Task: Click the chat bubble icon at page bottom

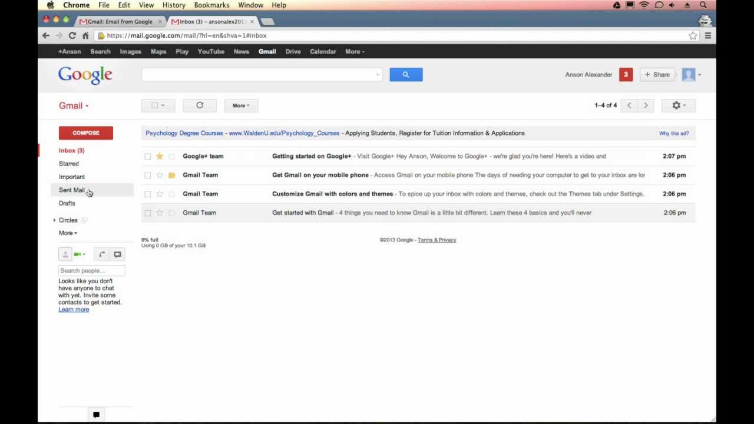Action: [96, 415]
